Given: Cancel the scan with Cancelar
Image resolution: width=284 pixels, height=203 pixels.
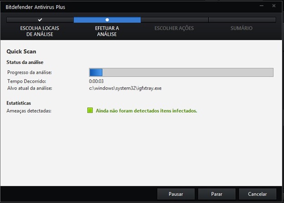Looking at the screenshot, I should (x=257, y=194).
